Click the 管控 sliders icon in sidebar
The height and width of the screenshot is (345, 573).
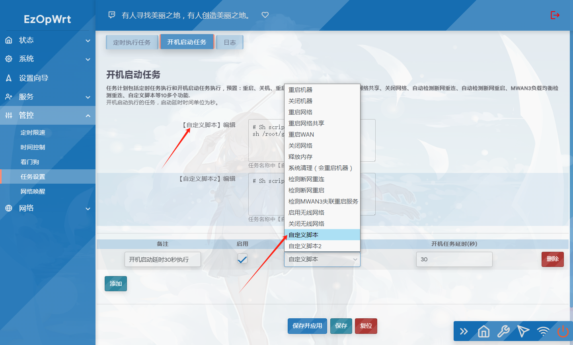9,116
